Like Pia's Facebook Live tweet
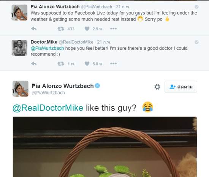 (x=87, y=28)
